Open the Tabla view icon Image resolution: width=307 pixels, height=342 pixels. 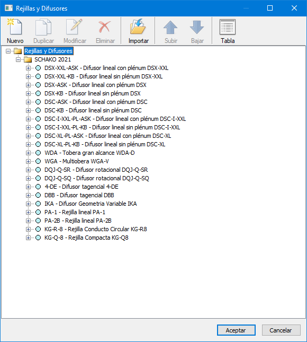coord(228,27)
